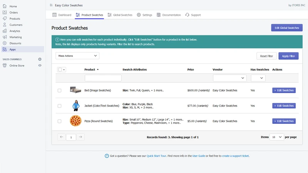Click the Settings gear icon tab

[139, 15]
